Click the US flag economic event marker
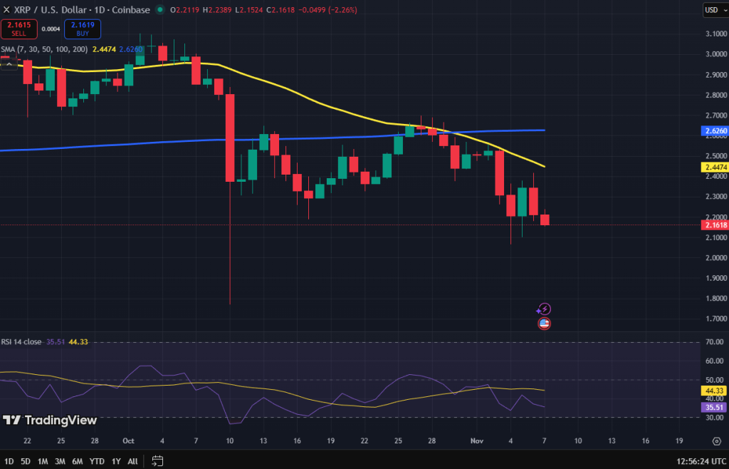 point(544,324)
